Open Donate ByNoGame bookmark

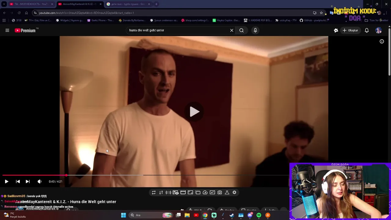(x=132, y=20)
